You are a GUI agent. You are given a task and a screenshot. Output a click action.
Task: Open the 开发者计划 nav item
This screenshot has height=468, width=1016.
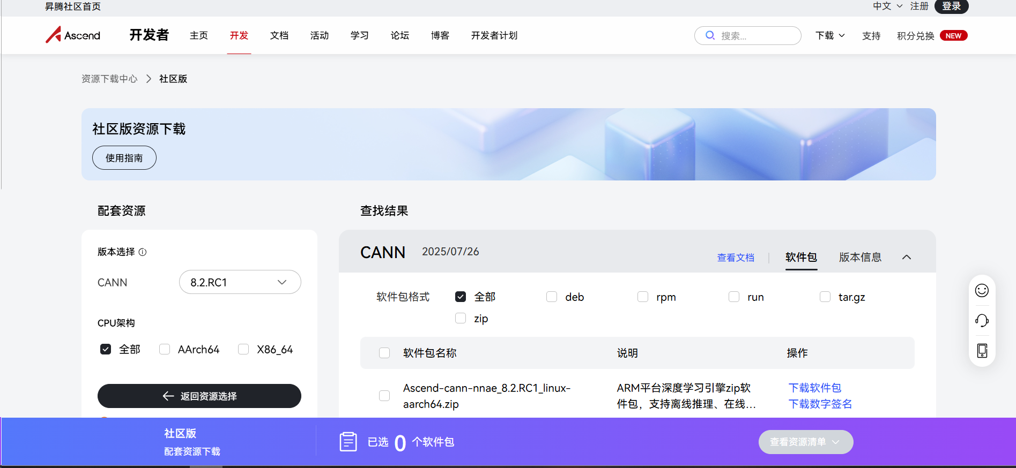click(494, 35)
